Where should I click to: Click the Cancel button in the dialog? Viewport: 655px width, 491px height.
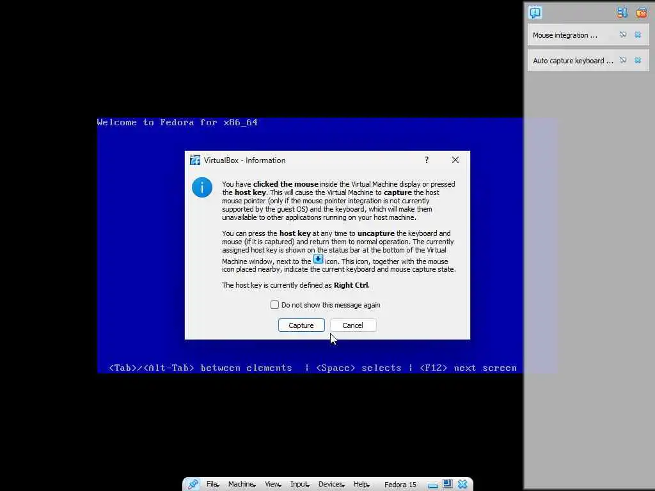353,325
